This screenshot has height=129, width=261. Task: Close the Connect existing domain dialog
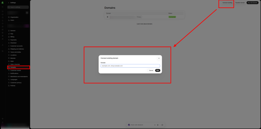(159, 58)
